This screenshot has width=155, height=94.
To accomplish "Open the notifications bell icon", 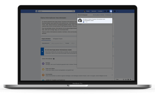I will tap(111, 11).
